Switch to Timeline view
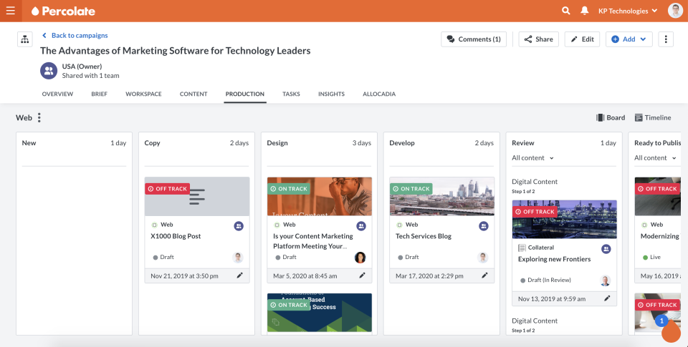 (652, 118)
